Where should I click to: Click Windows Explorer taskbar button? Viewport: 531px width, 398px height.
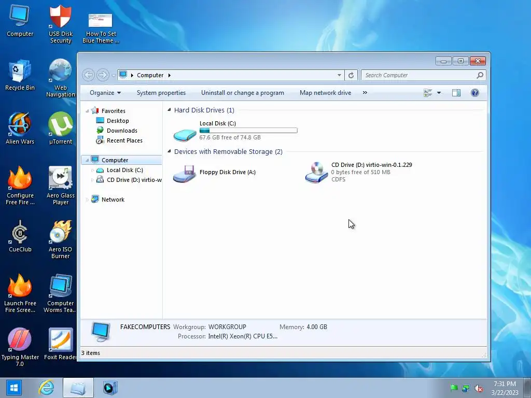coord(78,388)
